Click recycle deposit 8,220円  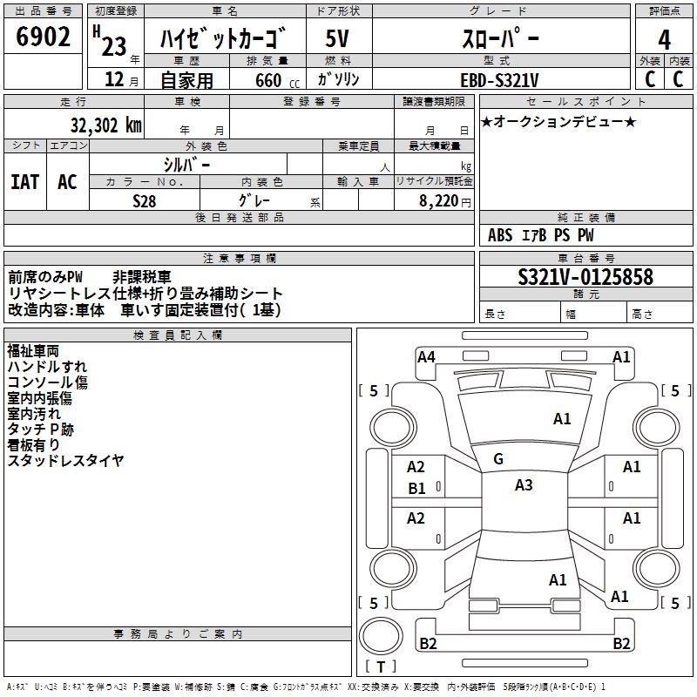[x=444, y=201]
